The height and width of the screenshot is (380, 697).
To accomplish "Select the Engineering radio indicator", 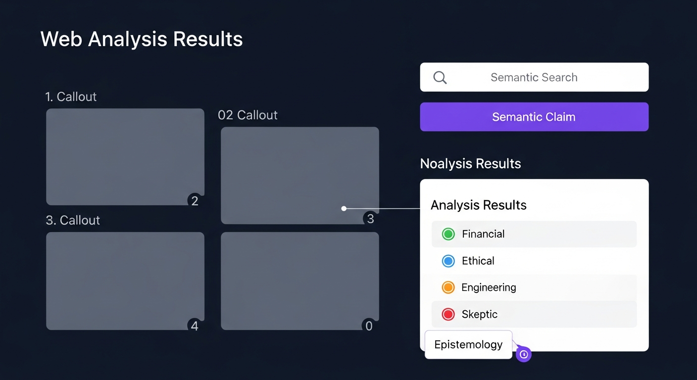I will tap(448, 287).
